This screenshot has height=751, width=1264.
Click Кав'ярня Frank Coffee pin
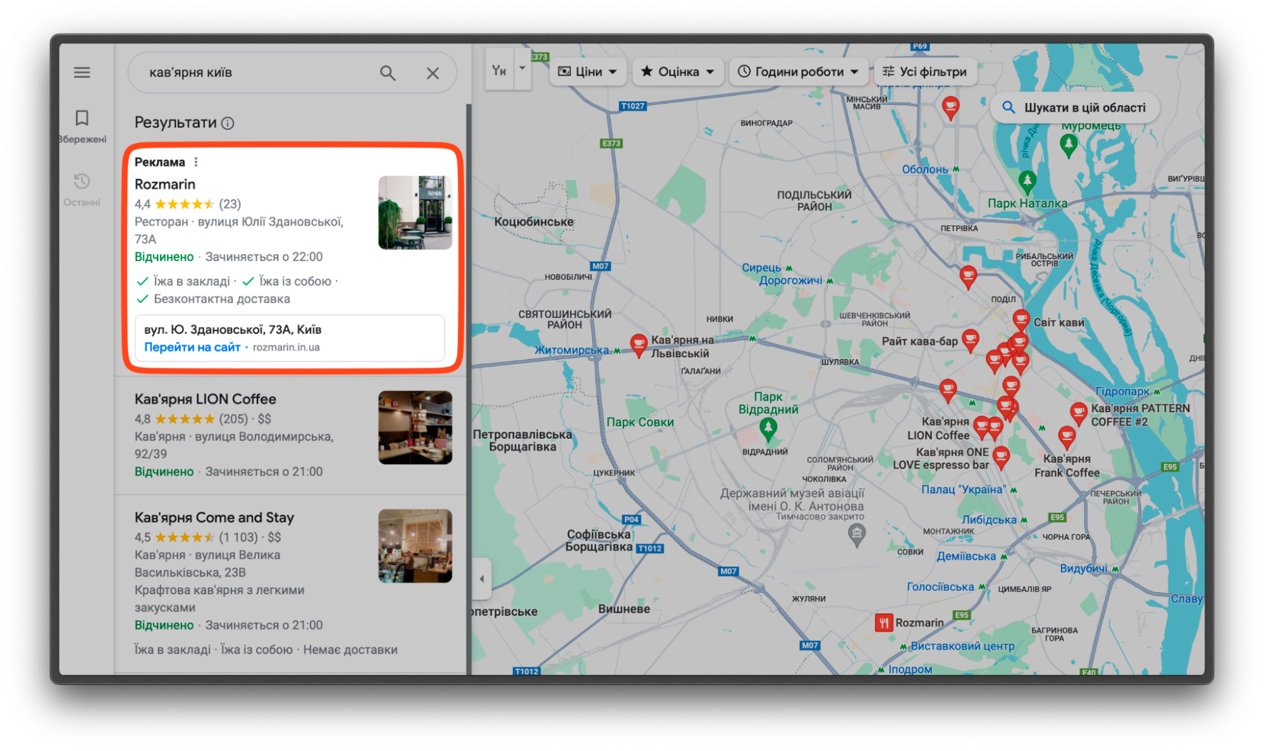pyautogui.click(x=1067, y=436)
